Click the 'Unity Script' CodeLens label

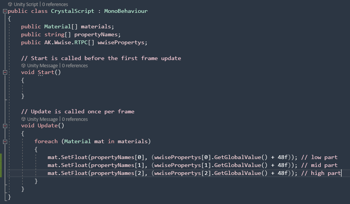[26, 4]
